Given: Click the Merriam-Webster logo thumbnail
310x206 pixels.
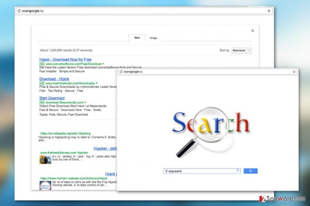Looking at the screenshot, I should pyautogui.click(x=45, y=185).
